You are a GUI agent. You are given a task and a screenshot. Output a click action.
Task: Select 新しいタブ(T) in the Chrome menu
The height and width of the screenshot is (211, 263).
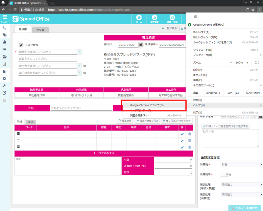pos(225,32)
